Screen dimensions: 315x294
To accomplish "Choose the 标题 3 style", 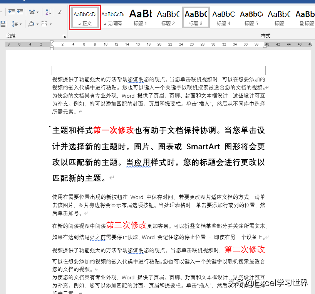I will [x=196, y=17].
